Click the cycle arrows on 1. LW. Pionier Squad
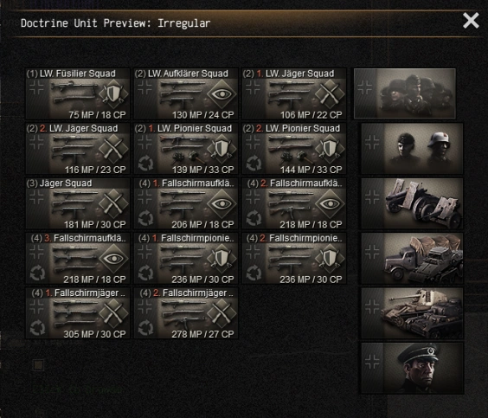 coord(145,163)
